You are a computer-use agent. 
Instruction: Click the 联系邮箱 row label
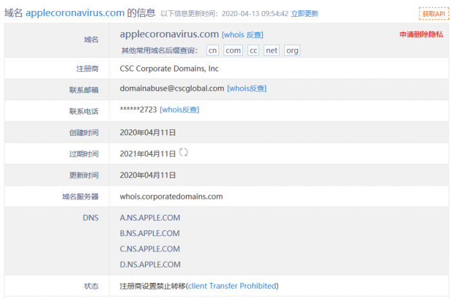(84, 90)
